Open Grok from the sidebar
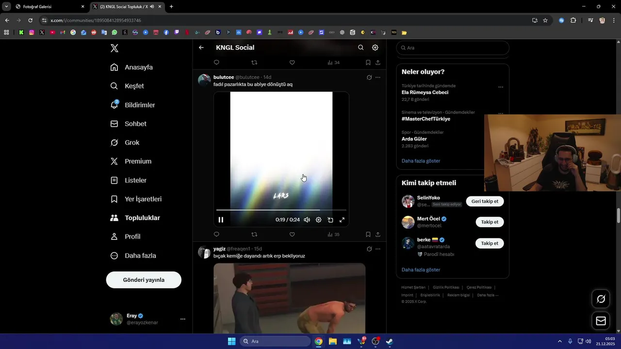 click(x=125, y=143)
